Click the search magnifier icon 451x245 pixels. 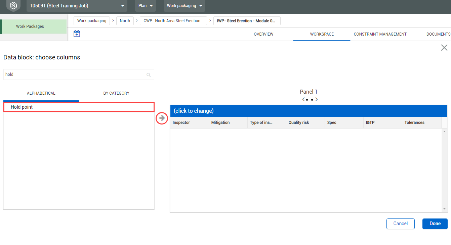pos(149,75)
